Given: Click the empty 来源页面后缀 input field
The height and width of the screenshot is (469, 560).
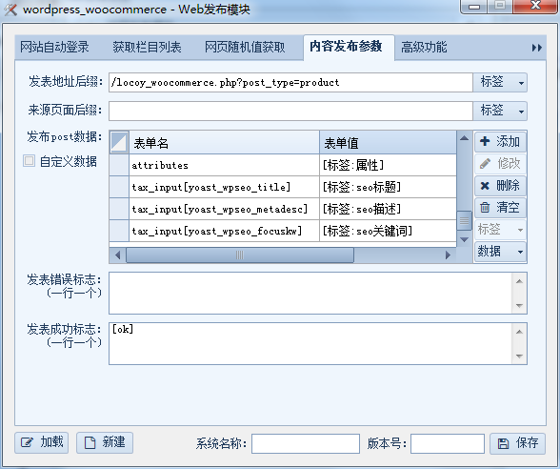Looking at the screenshot, I should (x=290, y=111).
